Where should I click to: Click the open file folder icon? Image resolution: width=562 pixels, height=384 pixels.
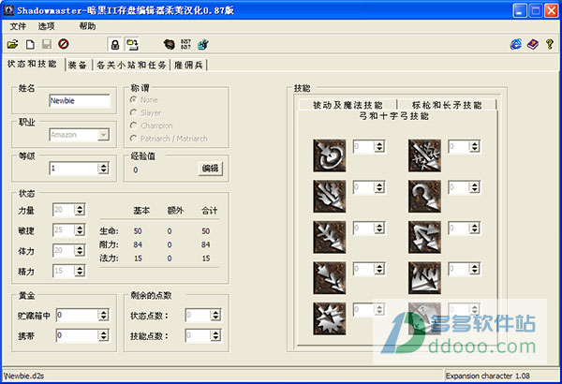click(x=12, y=44)
